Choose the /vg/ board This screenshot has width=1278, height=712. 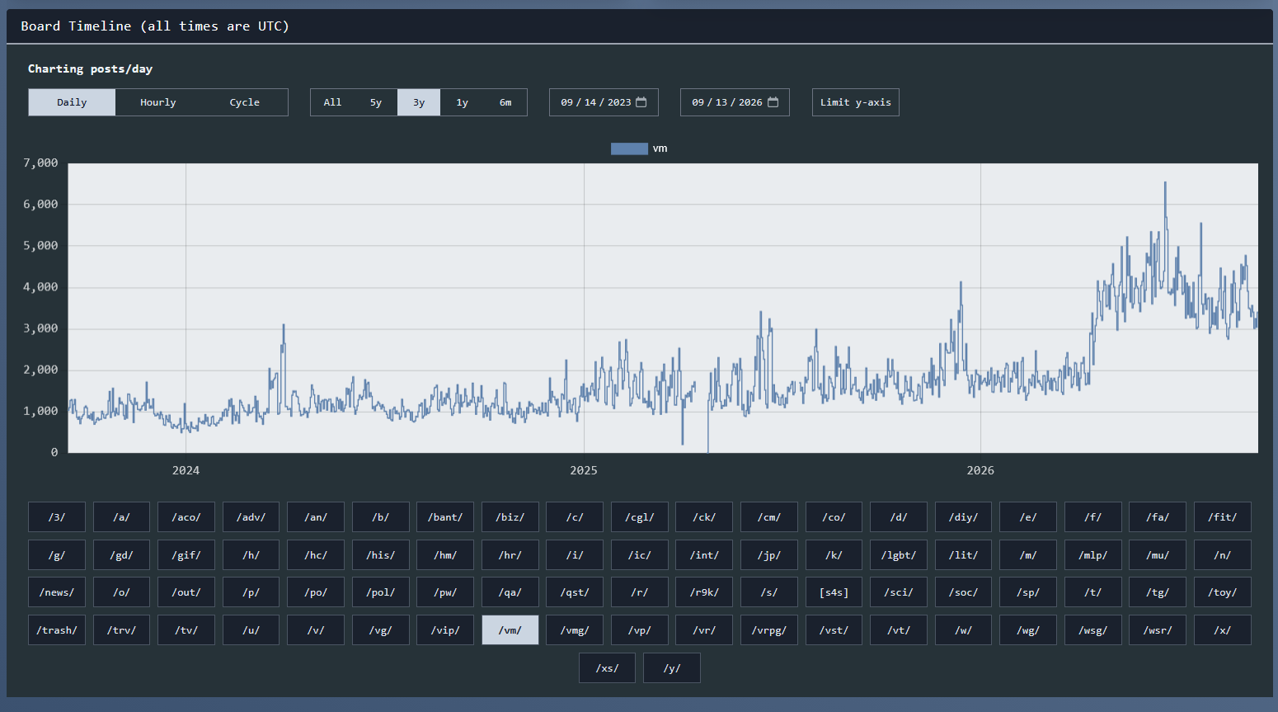[381, 630]
